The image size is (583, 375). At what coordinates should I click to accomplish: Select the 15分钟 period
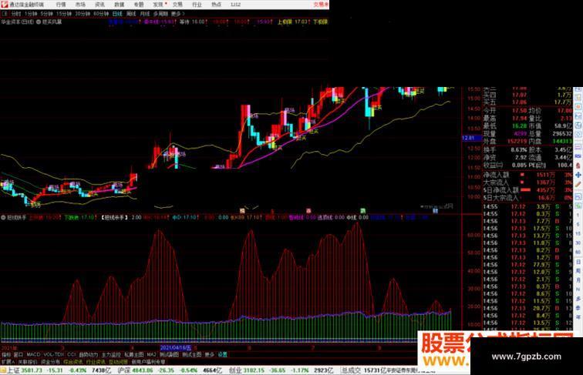point(64,14)
